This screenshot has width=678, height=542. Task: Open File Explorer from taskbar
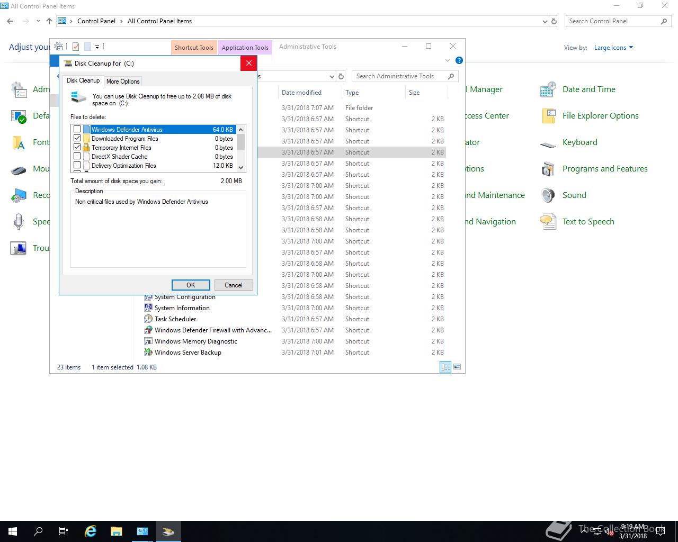[117, 531]
